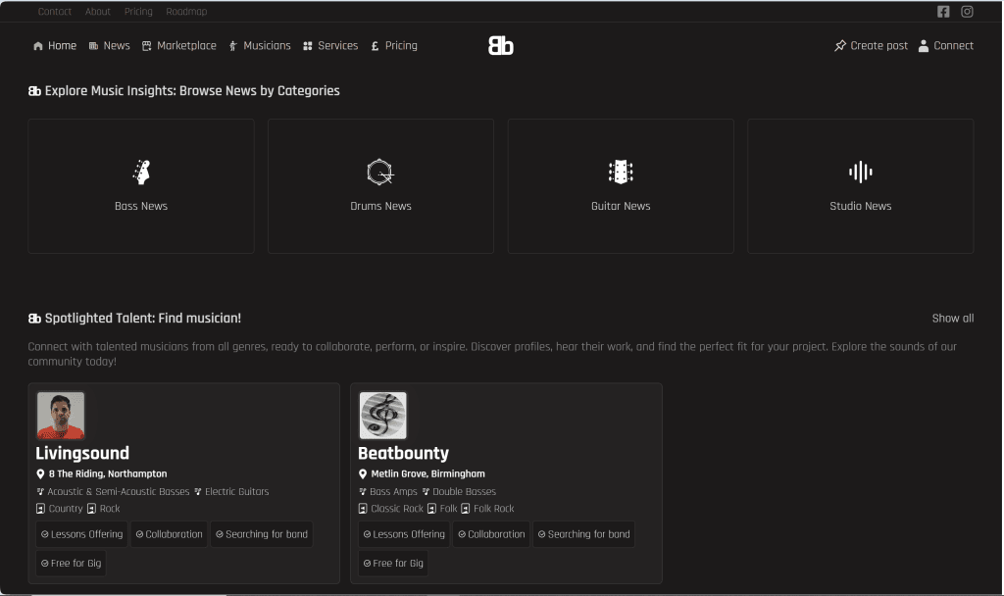Screen dimensions: 1004x596
Task: Click the Facebook icon in top bar
Action: pyautogui.click(x=943, y=12)
